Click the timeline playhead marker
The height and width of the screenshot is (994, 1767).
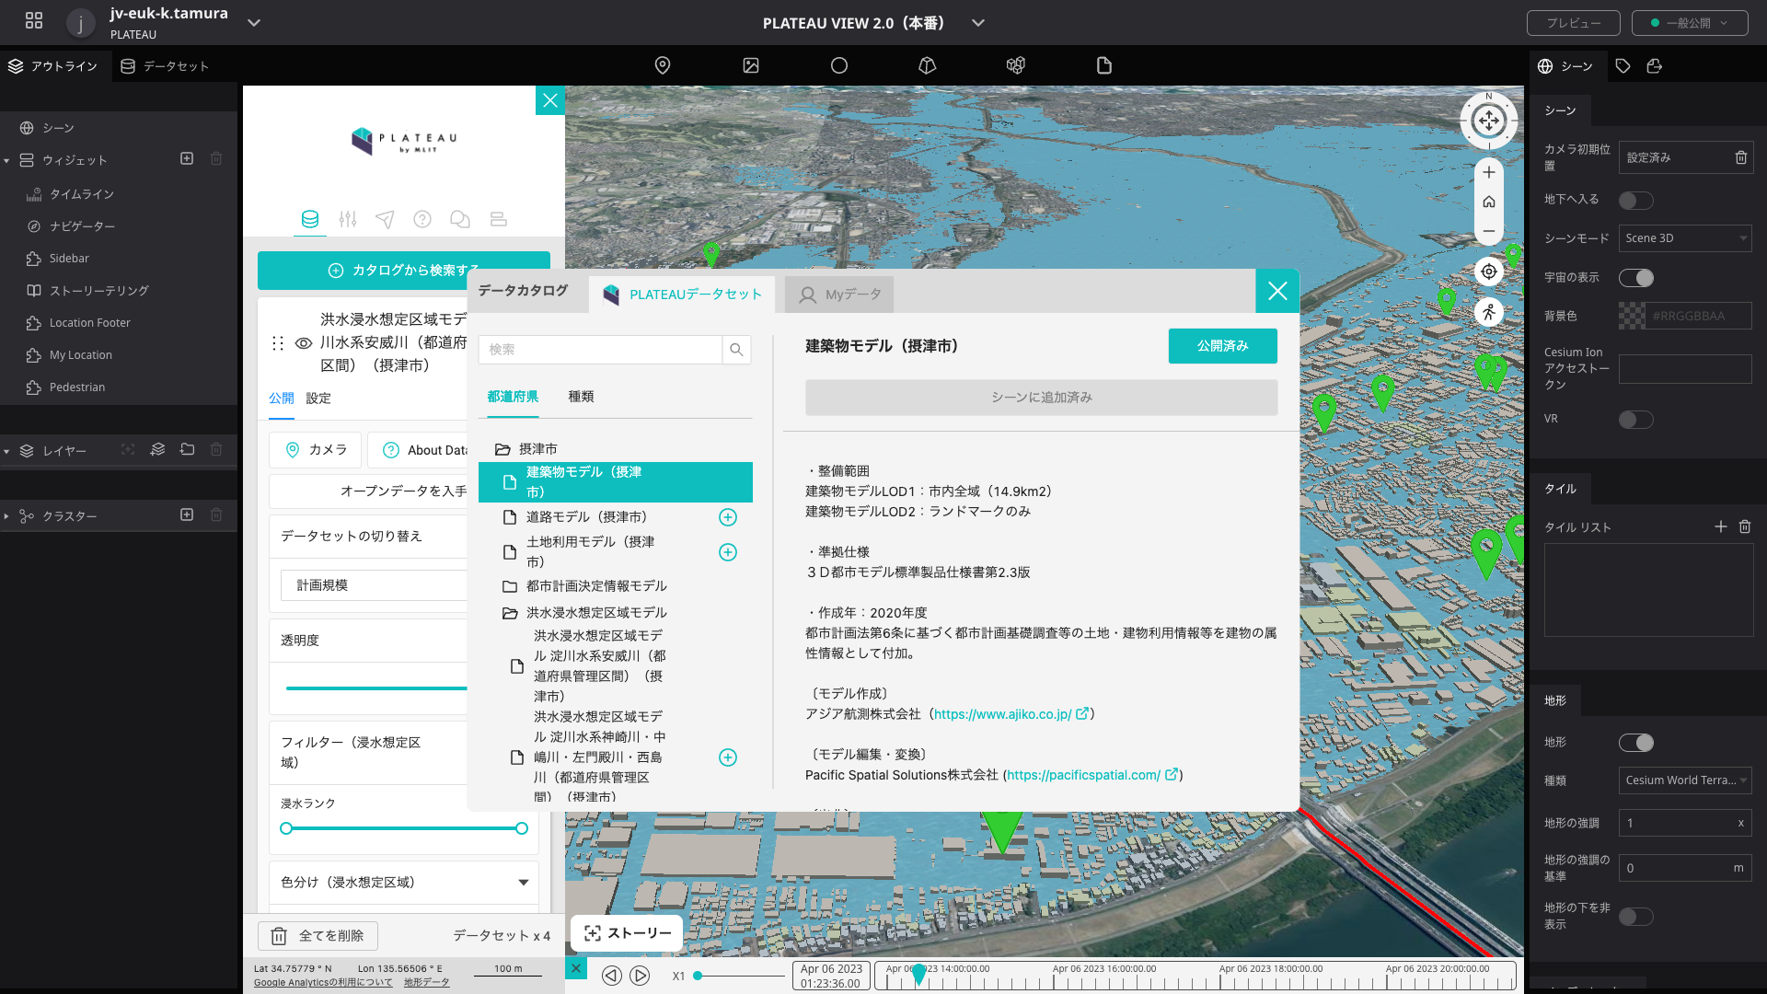pyautogui.click(x=918, y=975)
